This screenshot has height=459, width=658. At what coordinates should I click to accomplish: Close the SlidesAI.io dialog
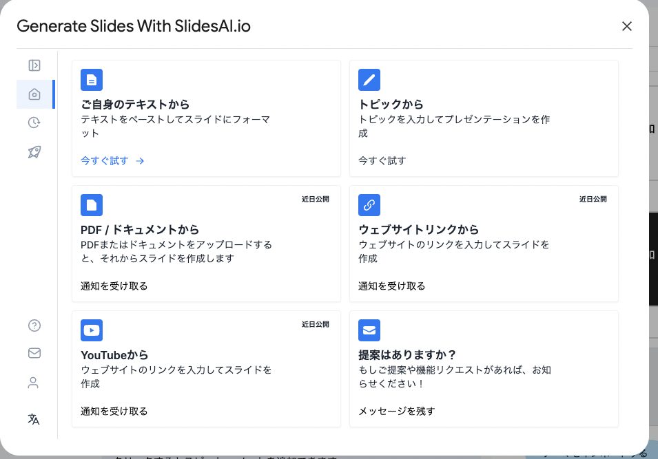626,26
